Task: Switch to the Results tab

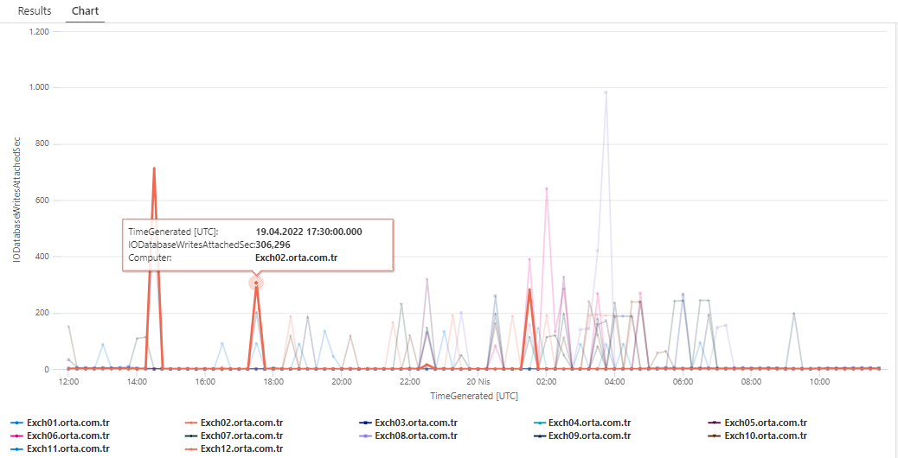Action: point(35,11)
